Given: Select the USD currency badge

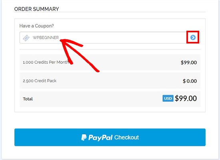Looking at the screenshot, I should pyautogui.click(x=168, y=99).
